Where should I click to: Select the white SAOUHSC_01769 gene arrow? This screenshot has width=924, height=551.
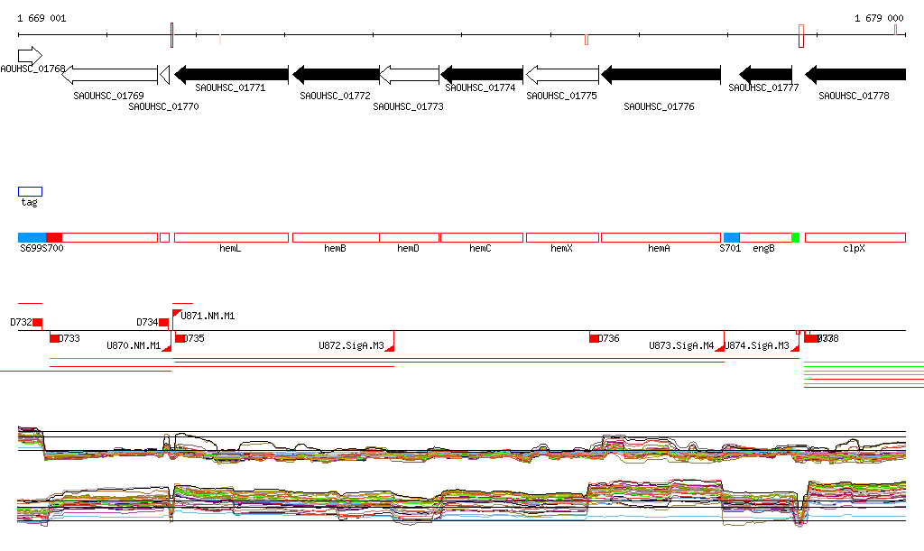pyautogui.click(x=109, y=75)
